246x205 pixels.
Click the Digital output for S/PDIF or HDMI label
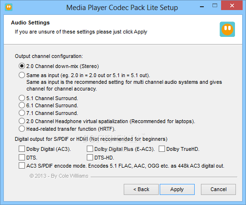pos(91,139)
